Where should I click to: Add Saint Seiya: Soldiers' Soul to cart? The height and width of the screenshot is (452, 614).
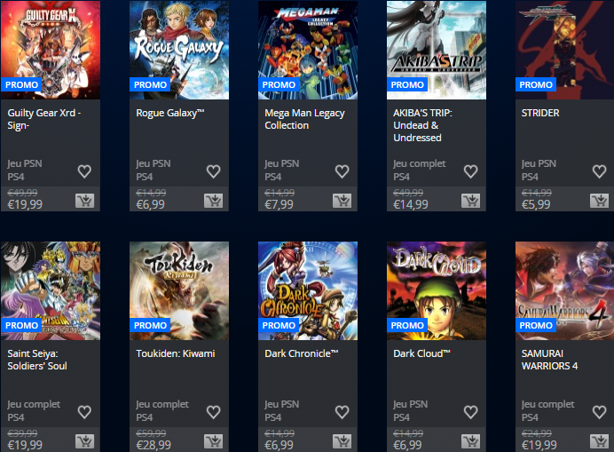coord(84,441)
